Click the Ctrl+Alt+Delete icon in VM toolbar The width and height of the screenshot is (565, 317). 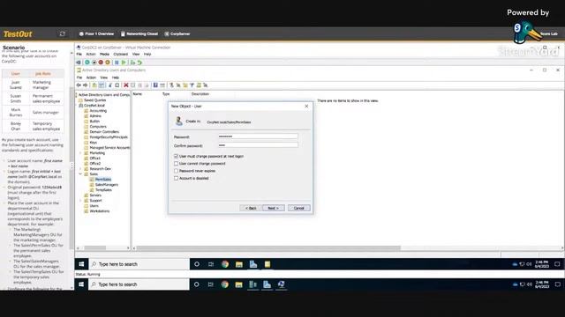click(x=79, y=63)
